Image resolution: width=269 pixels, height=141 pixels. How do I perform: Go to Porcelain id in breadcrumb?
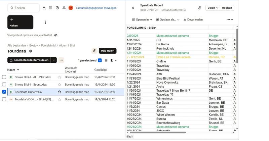tap(48, 45)
